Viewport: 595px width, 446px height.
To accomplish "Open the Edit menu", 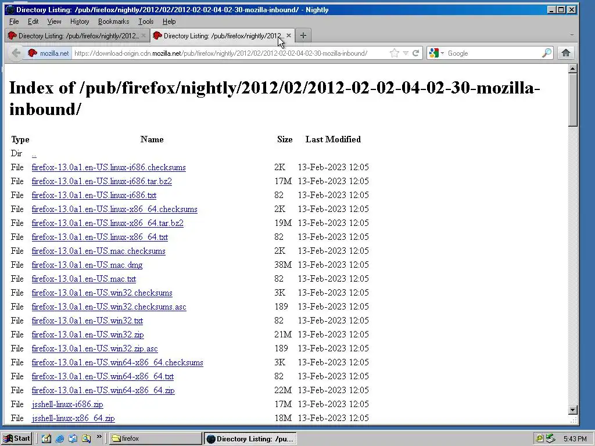I will point(33,21).
